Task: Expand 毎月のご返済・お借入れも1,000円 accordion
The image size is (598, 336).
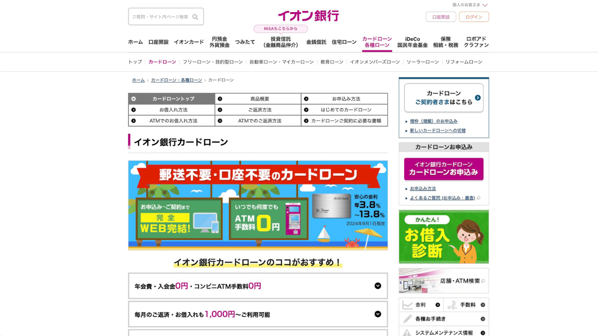Action: (x=258, y=314)
